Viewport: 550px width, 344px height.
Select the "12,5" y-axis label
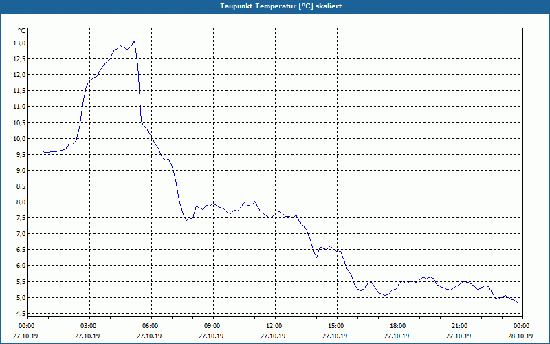pyautogui.click(x=19, y=59)
